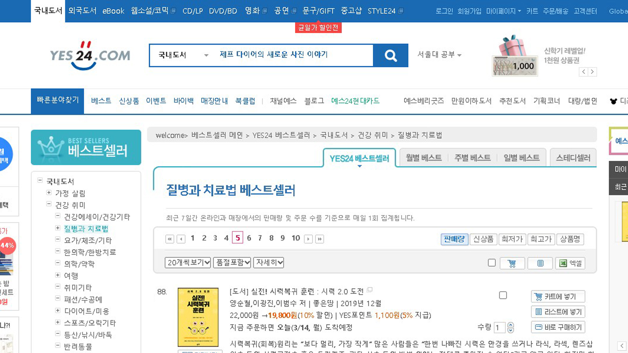The image size is (628, 353).
Task: Show next promo banner arrow
Action: (x=592, y=72)
